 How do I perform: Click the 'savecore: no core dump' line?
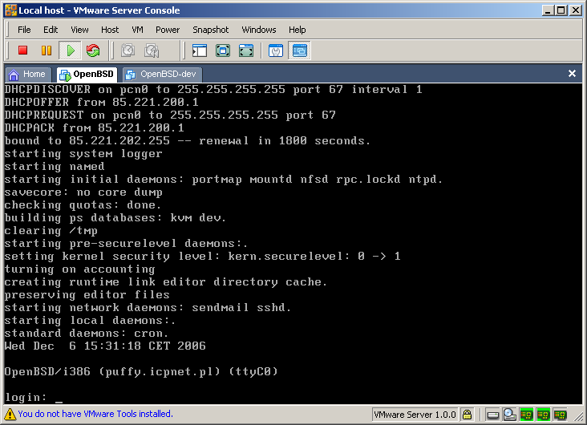coord(83,192)
